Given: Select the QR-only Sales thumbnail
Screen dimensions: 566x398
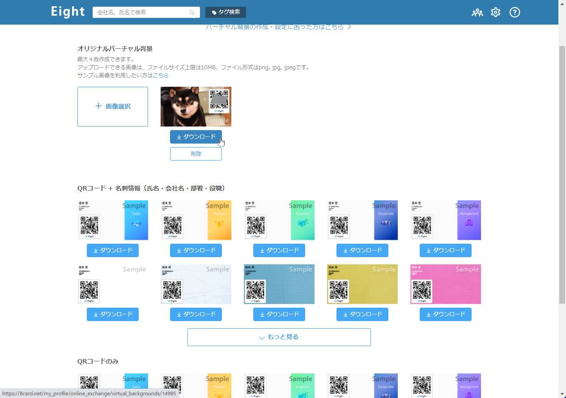Looking at the screenshot, I should click(113, 385).
